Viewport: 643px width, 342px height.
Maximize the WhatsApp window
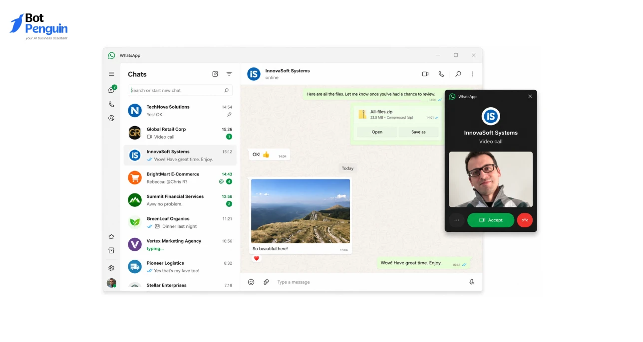coord(456,55)
